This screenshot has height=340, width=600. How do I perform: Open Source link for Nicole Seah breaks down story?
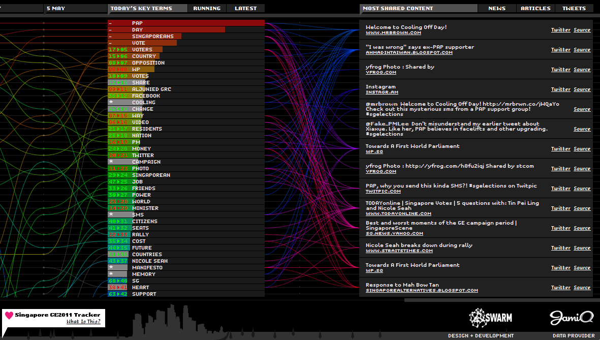[582, 248]
